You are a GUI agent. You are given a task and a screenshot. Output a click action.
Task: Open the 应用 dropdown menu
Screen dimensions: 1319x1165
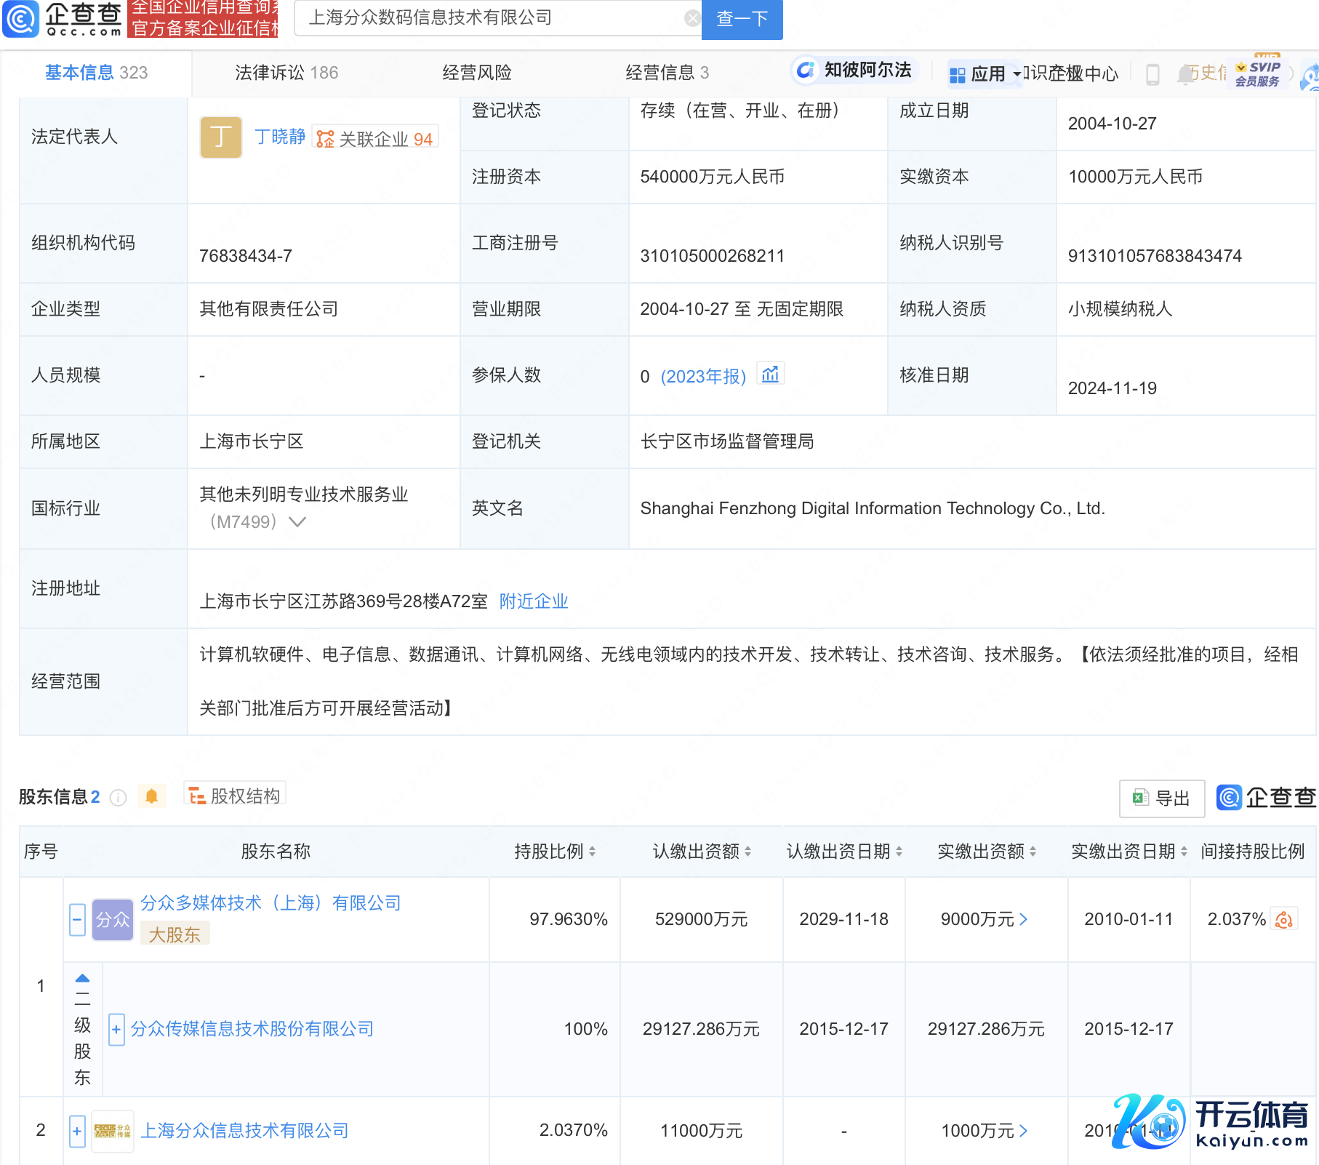tap(985, 74)
